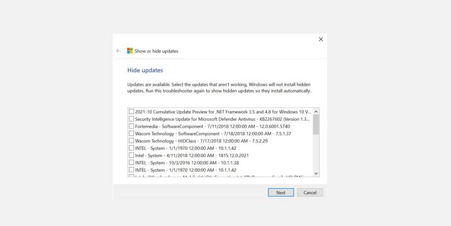The image size is (451, 226).
Task: Select the Fortemedia SoftwareComponent 12.0.6001.5740 row text
Action: [213, 126]
